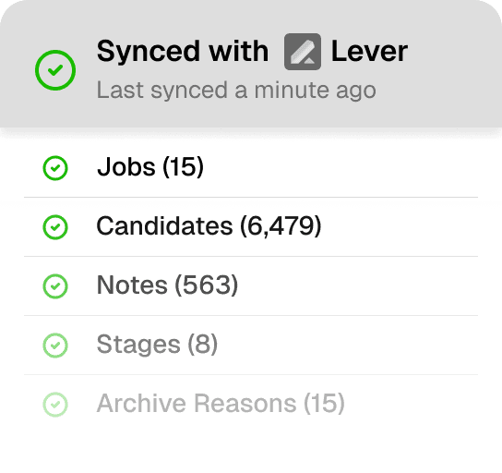The width and height of the screenshot is (502, 473).
Task: Click the Lever logo icon
Action: coord(303,52)
